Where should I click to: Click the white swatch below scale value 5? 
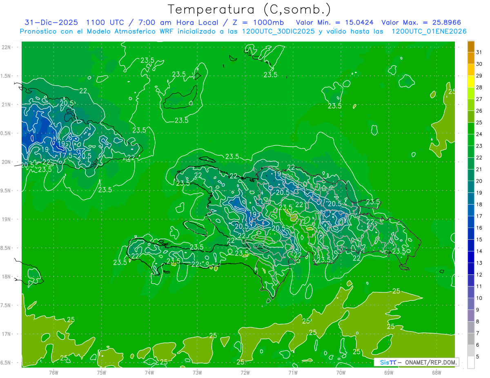[471, 363]
